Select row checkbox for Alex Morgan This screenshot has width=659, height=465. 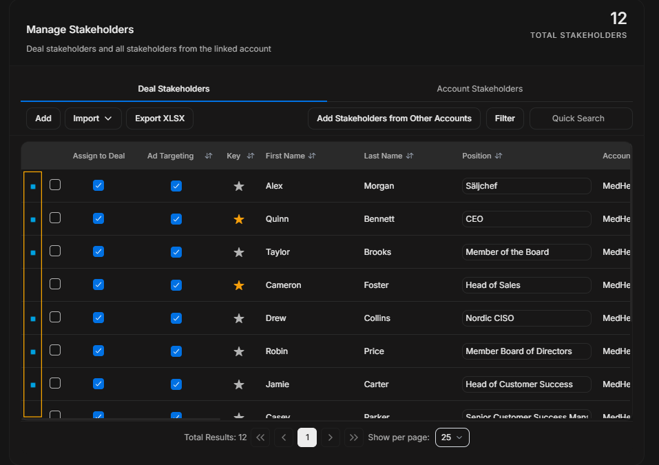55,185
